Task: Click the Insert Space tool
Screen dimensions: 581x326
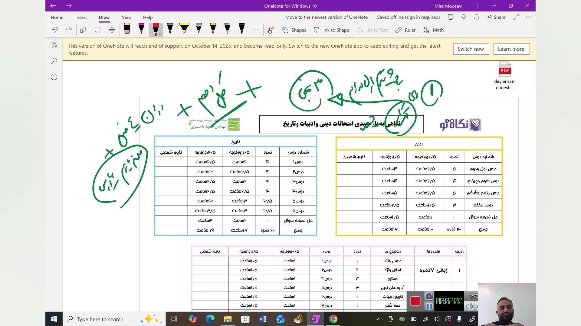Action: point(112,30)
